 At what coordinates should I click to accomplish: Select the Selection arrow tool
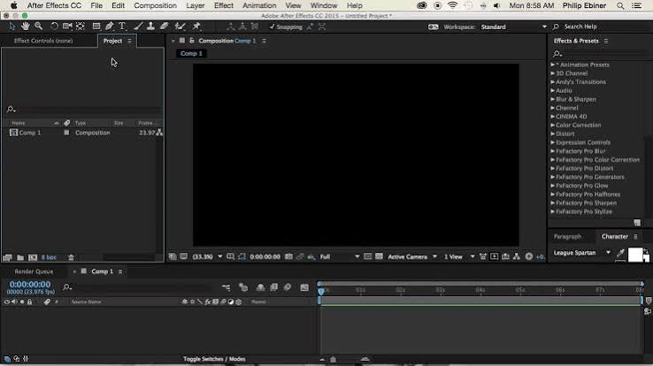point(12,27)
